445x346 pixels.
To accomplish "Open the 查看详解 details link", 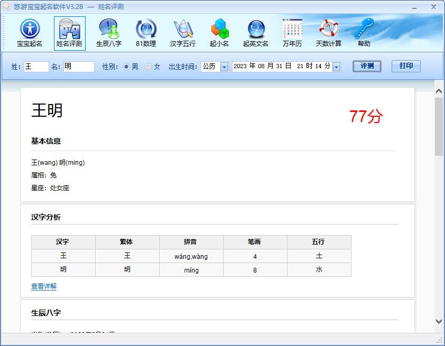I will point(44,286).
